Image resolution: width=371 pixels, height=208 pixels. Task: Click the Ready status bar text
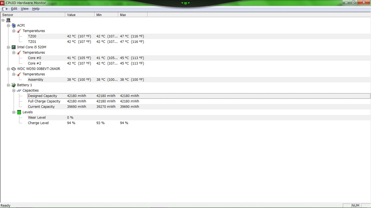pyautogui.click(x=6, y=205)
